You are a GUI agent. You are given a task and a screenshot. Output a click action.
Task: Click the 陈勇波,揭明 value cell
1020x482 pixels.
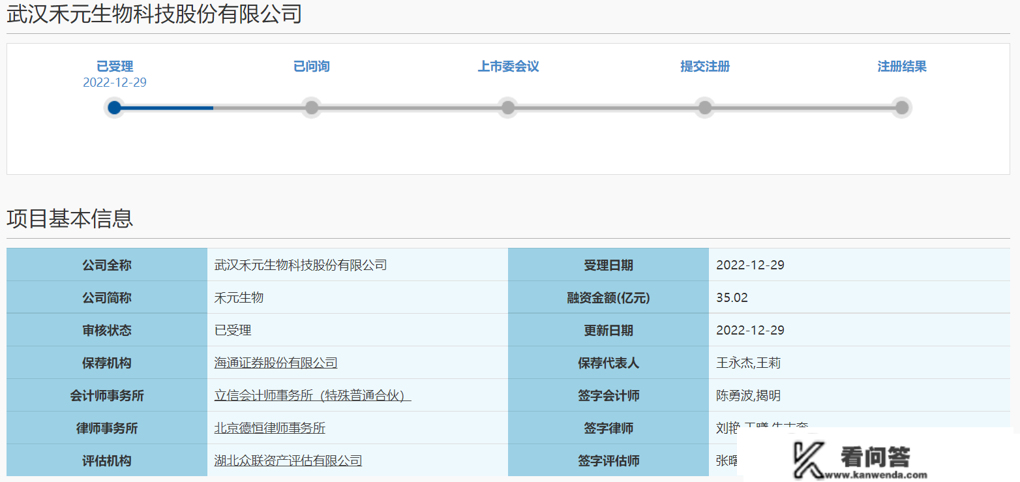[x=860, y=395]
